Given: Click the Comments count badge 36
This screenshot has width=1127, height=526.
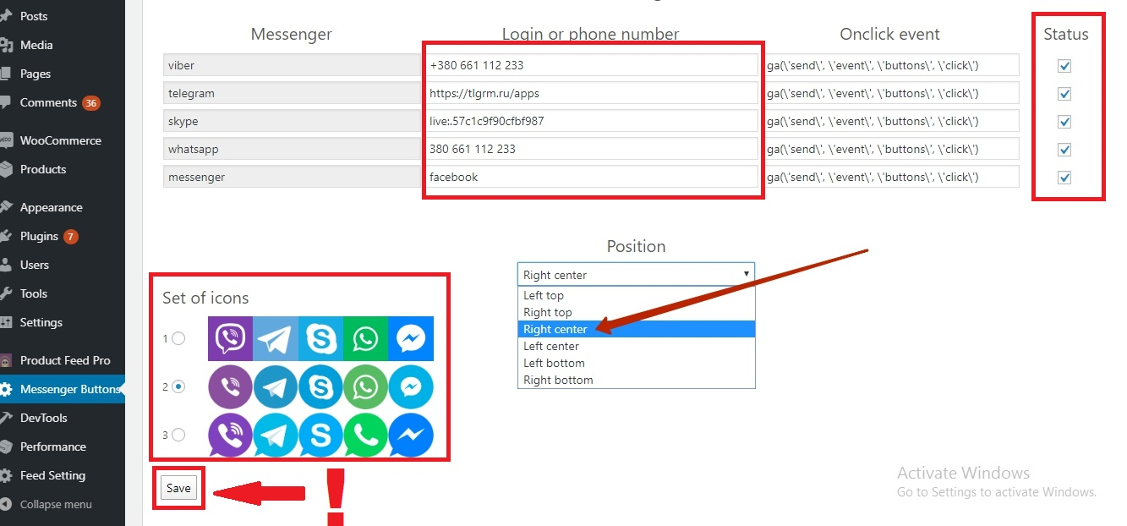Looking at the screenshot, I should click(91, 103).
